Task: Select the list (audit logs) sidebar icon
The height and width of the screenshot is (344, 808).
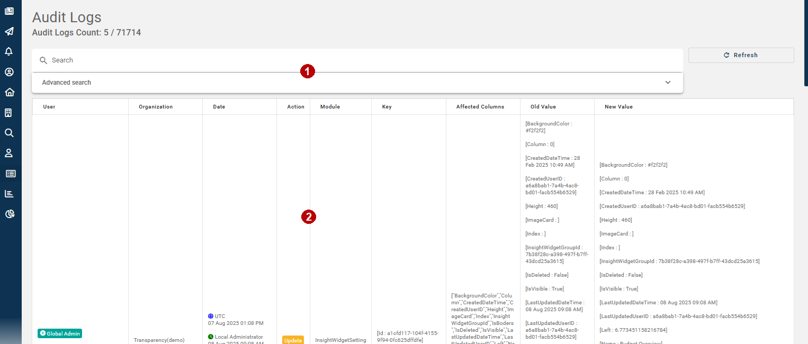Action: tap(10, 174)
